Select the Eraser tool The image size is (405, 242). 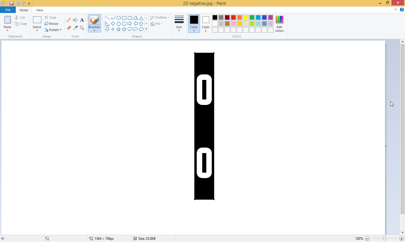pyautogui.click(x=69, y=28)
